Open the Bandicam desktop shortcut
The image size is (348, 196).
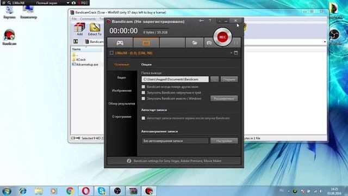(x=9, y=38)
